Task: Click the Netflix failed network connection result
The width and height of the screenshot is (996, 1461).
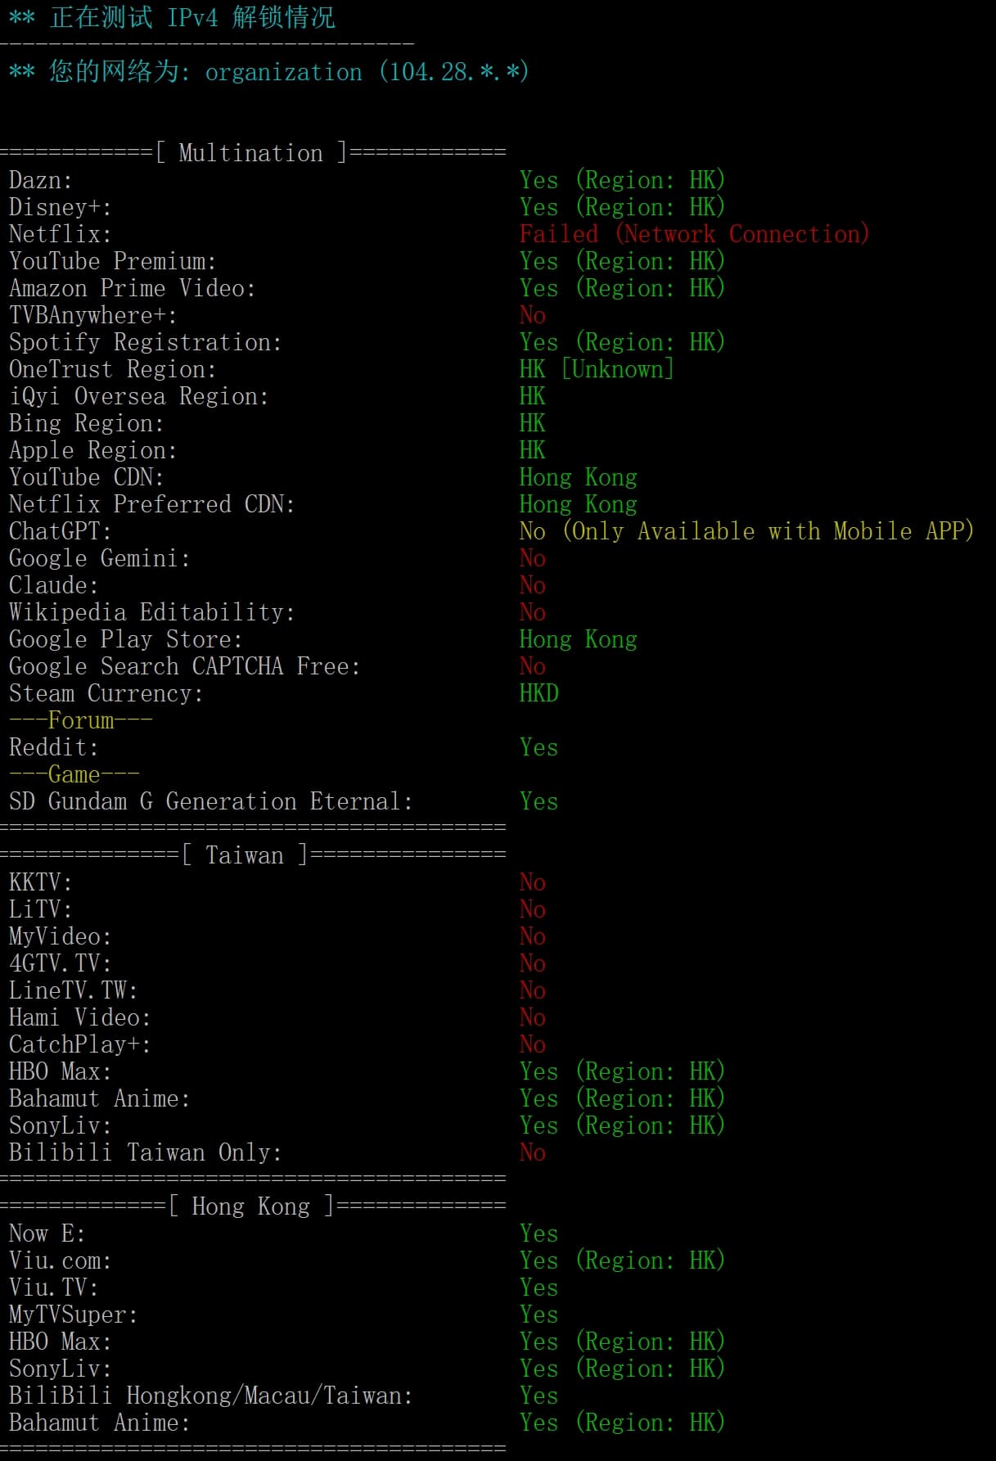Action: (x=694, y=234)
